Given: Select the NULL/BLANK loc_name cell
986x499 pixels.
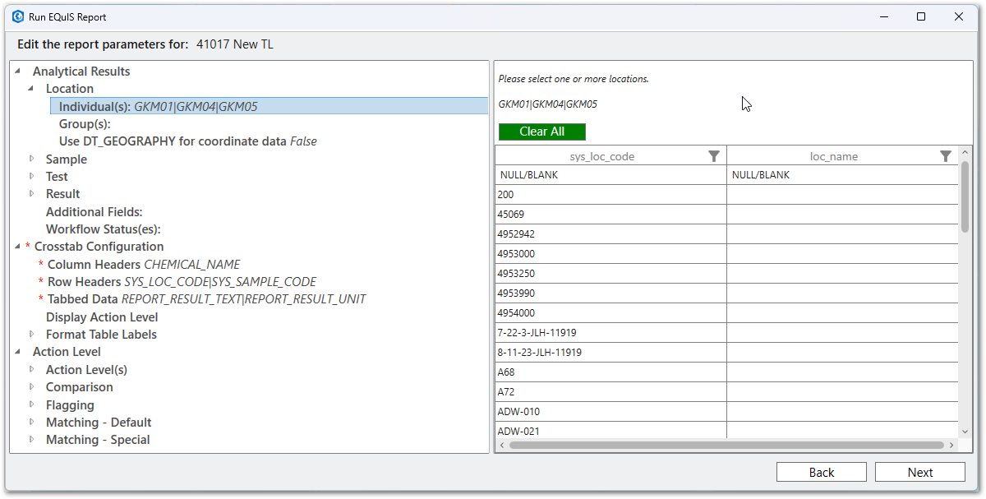Looking at the screenshot, I should [842, 174].
